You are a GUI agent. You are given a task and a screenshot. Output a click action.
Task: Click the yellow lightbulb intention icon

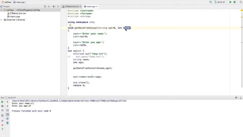(70, 25)
